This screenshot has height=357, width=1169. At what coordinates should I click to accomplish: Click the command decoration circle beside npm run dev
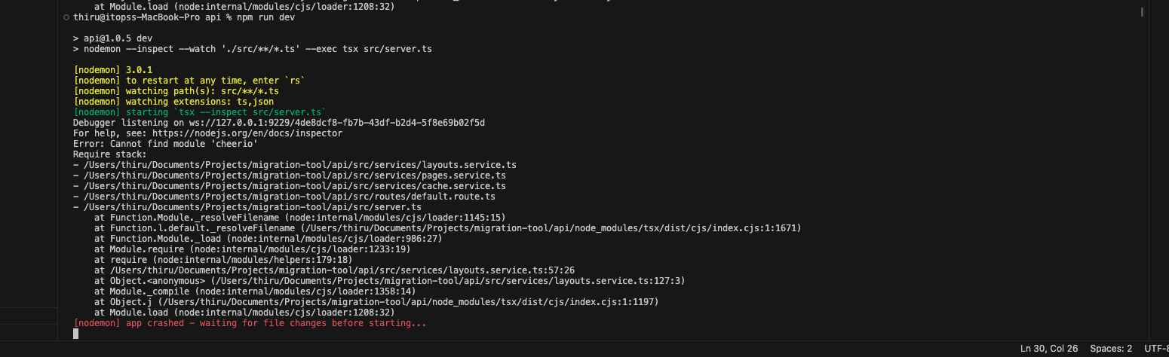click(x=66, y=17)
